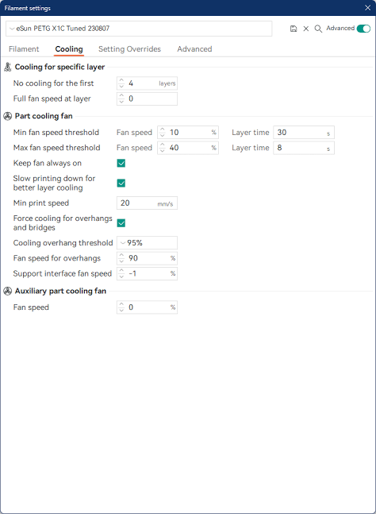The image size is (376, 514).
Task: Click the Min print speed input field
Action: tap(147, 203)
